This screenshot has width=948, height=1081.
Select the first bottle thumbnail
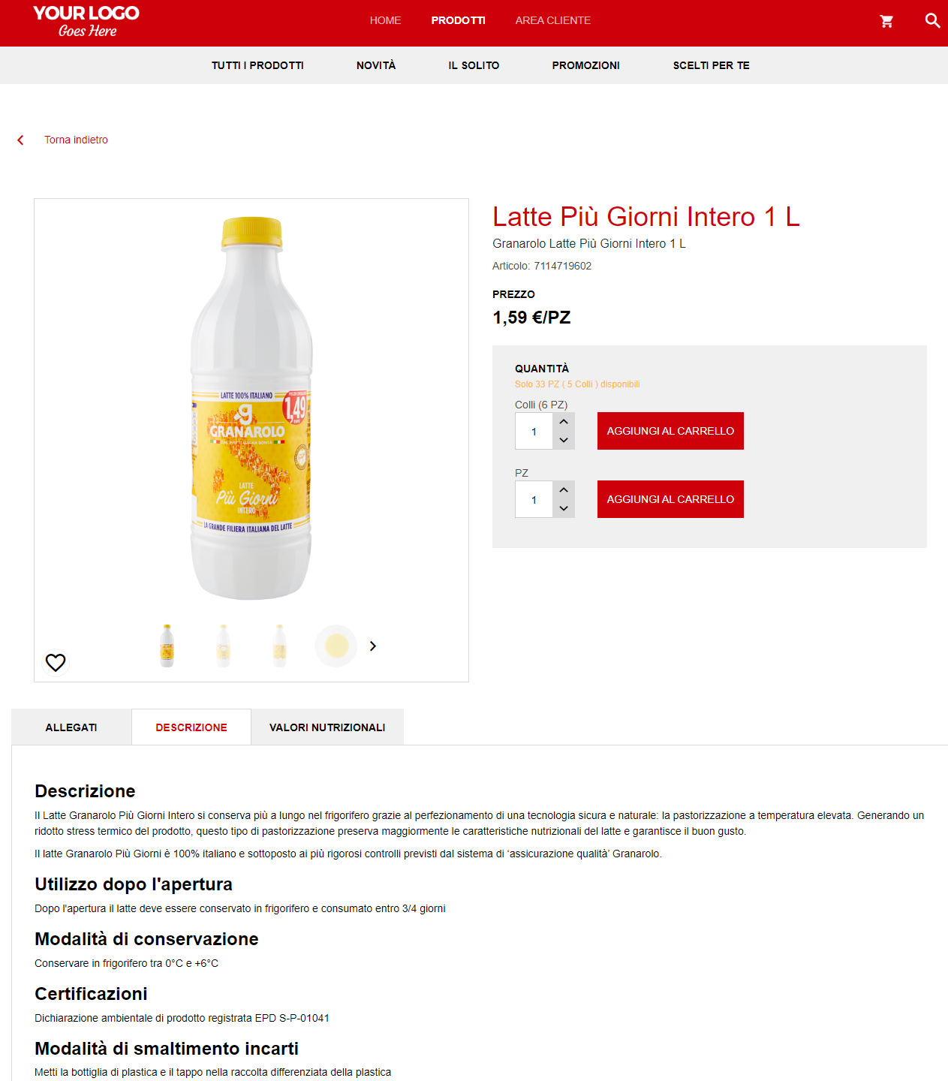click(167, 646)
